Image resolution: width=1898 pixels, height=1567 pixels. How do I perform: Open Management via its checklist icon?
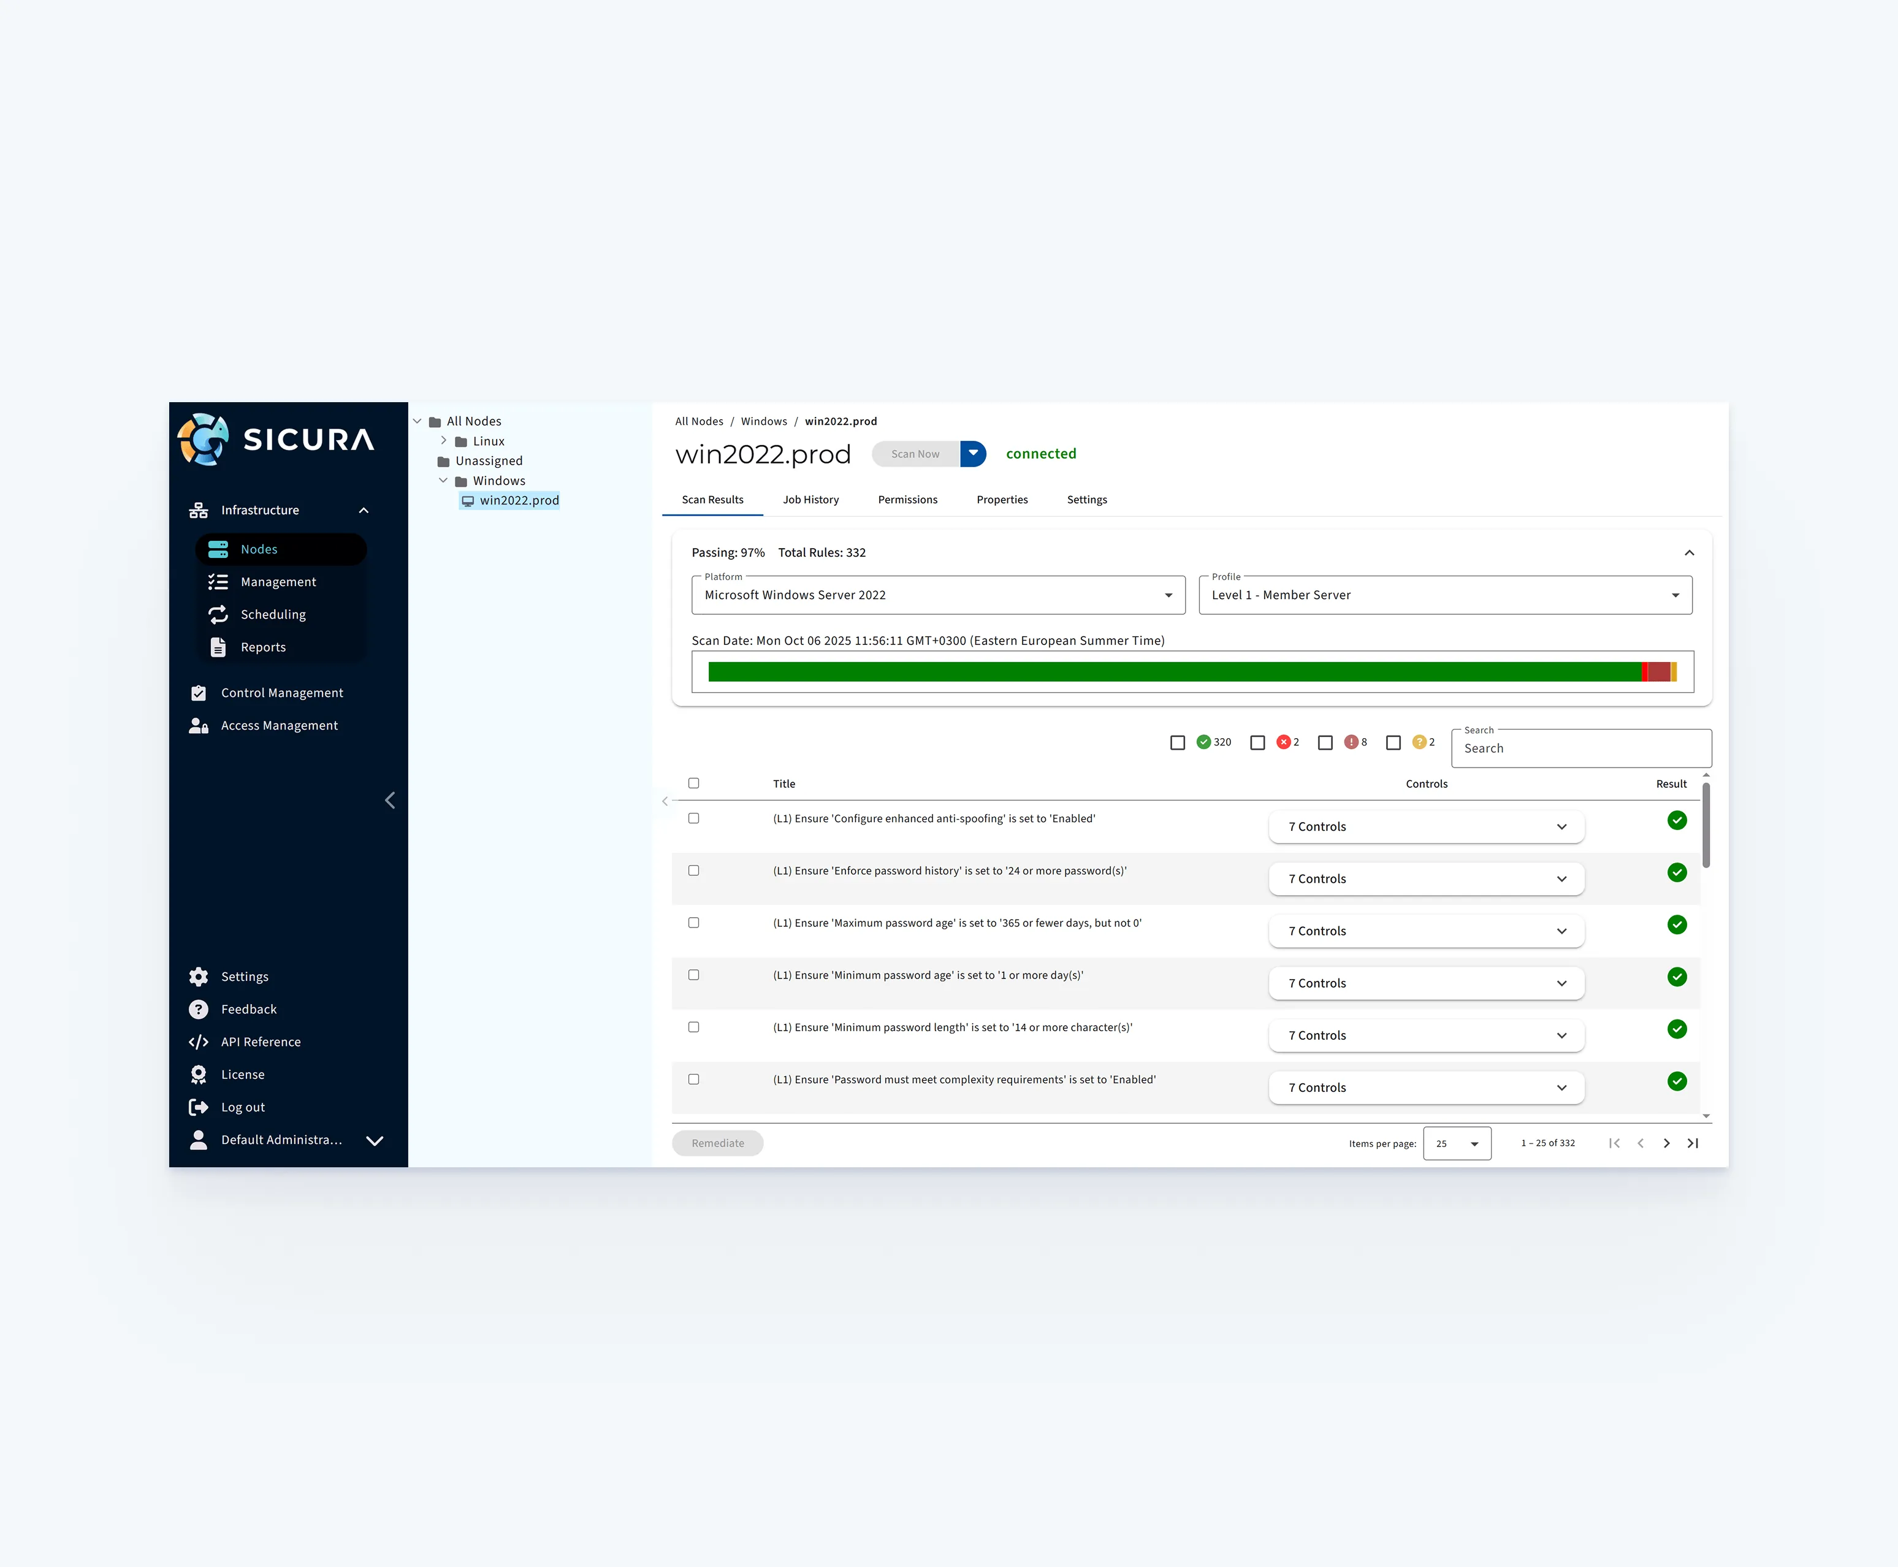[218, 582]
